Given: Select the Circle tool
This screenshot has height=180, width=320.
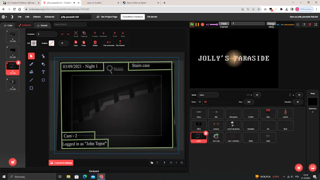Looking at the screenshot, I should 43,80.
